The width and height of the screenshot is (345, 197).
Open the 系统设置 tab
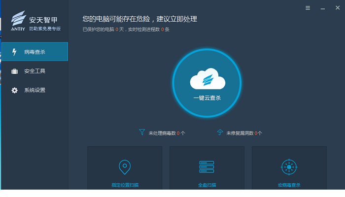pyautogui.click(x=35, y=90)
